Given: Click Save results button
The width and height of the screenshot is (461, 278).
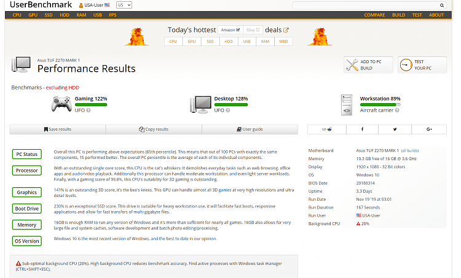Looking at the screenshot, I should 58,129.
